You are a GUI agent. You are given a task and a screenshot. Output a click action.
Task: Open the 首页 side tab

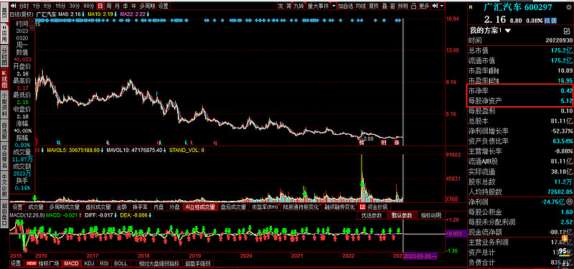[4, 13]
